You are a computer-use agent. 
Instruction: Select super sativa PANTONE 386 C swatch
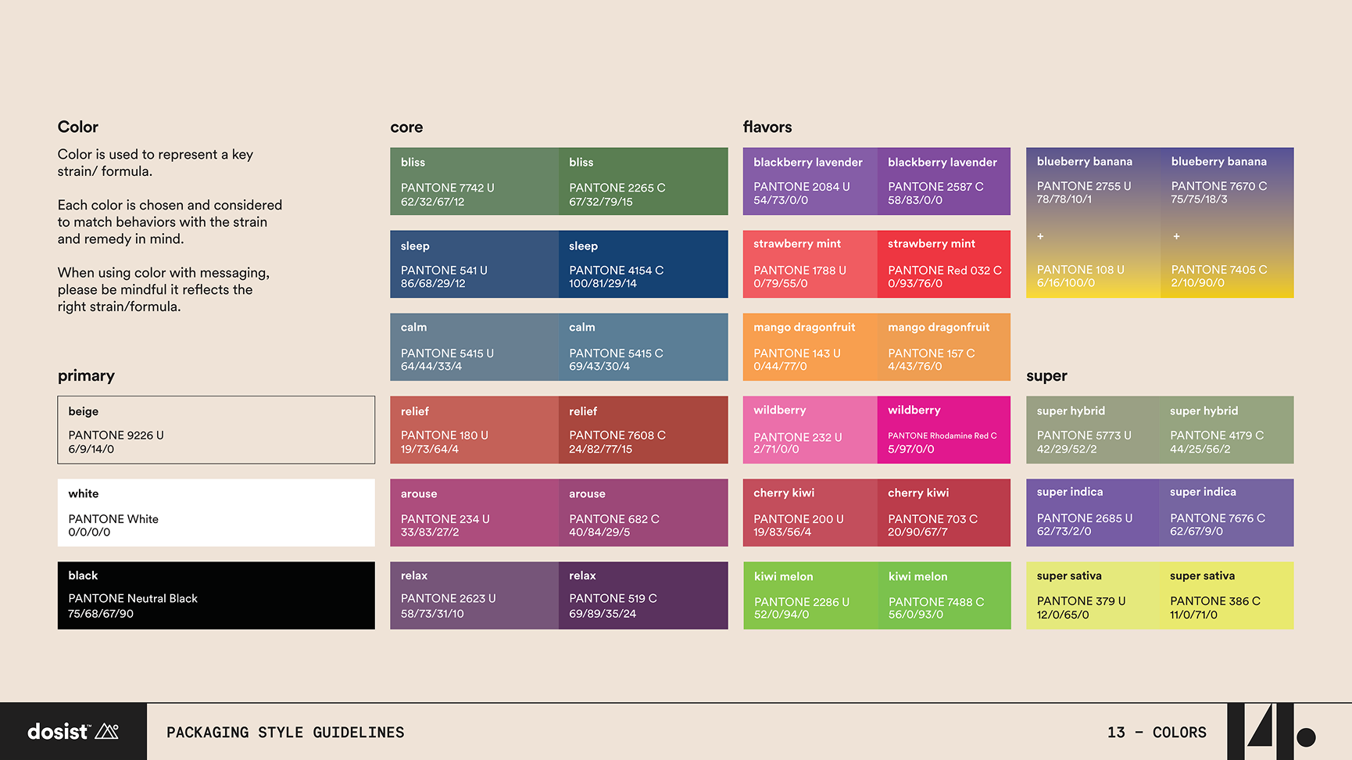[x=1227, y=596]
